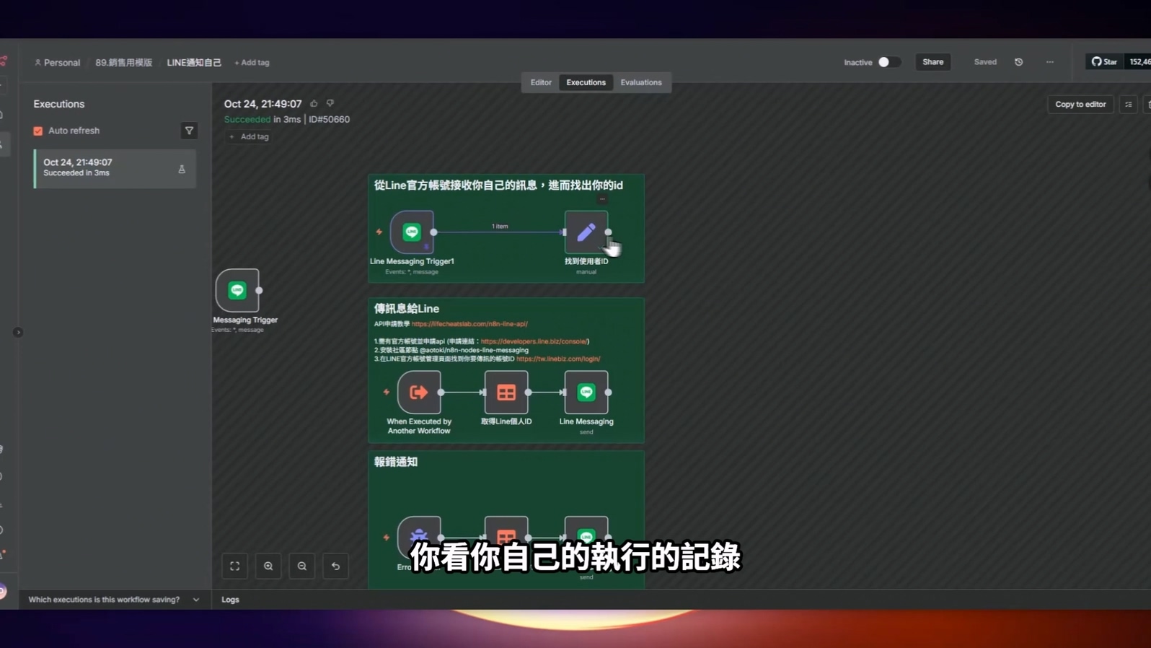Click the LINE通知自己 workflow name
1151x648 pixels.
(x=194, y=63)
